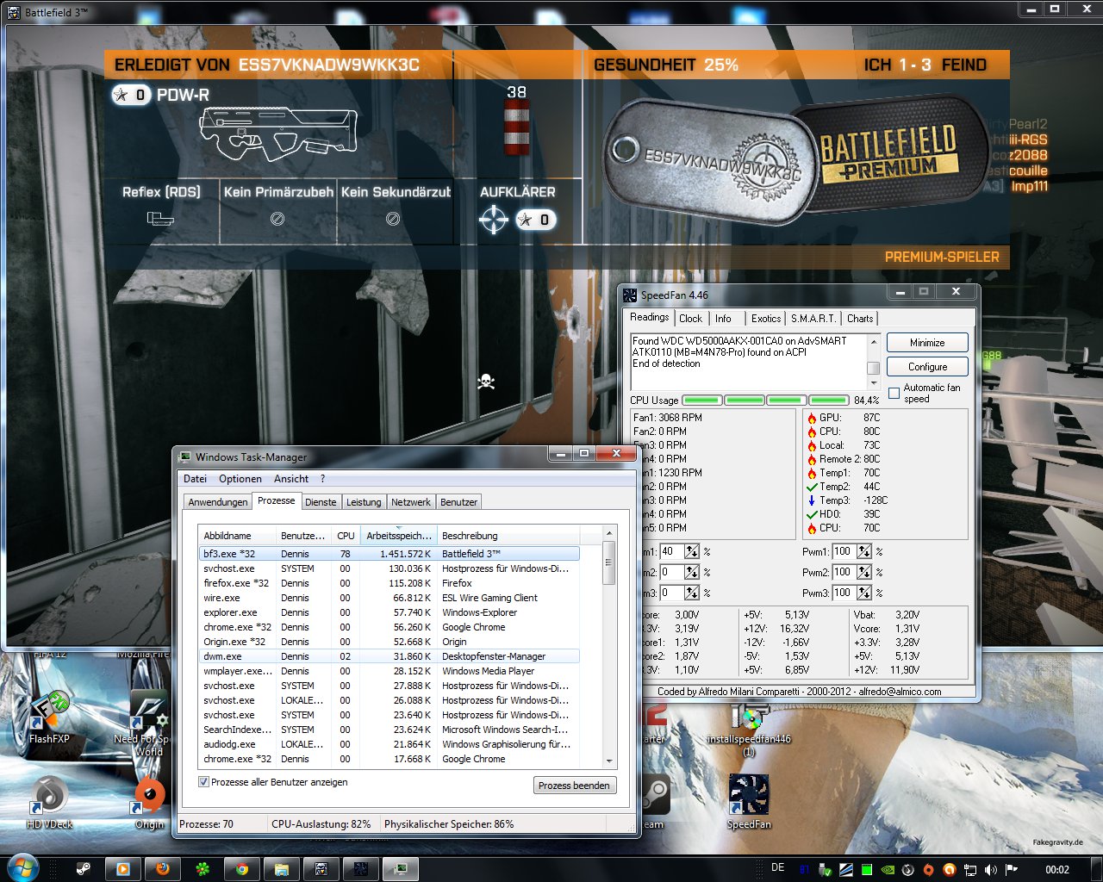Open the Datei menu in Task Manager

[195, 479]
